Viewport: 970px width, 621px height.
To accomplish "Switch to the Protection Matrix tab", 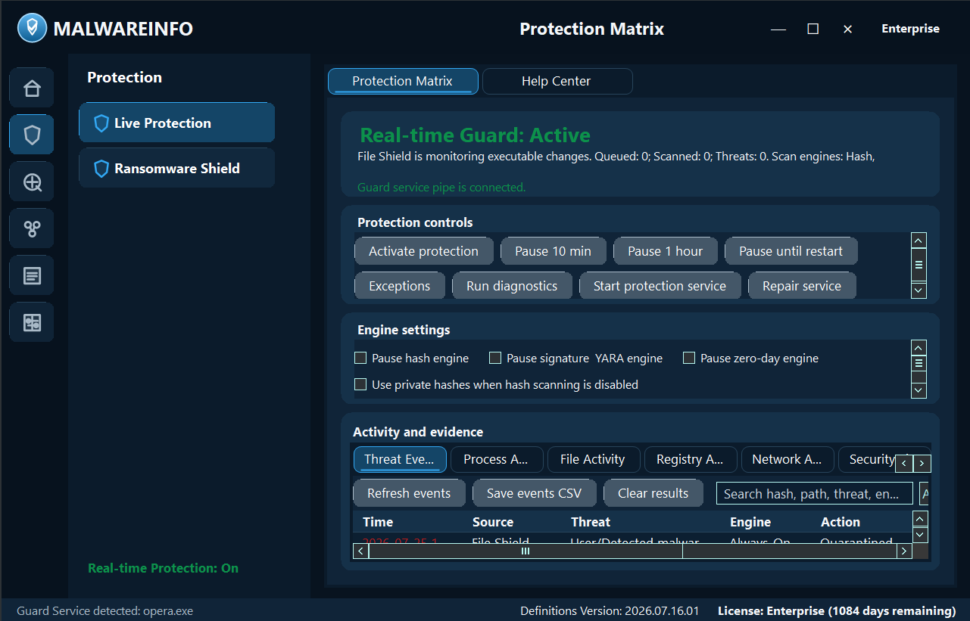I will click(x=403, y=81).
